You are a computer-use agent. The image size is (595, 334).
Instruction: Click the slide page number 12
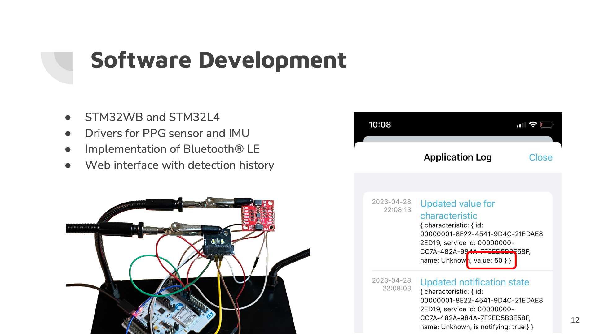[575, 320]
